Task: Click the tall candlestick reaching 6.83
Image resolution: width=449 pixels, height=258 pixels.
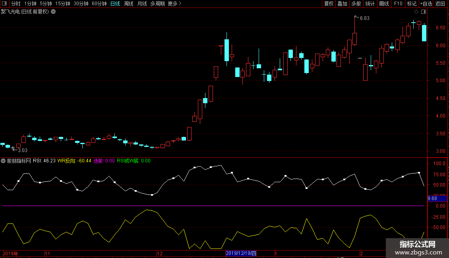Action: 354,31
